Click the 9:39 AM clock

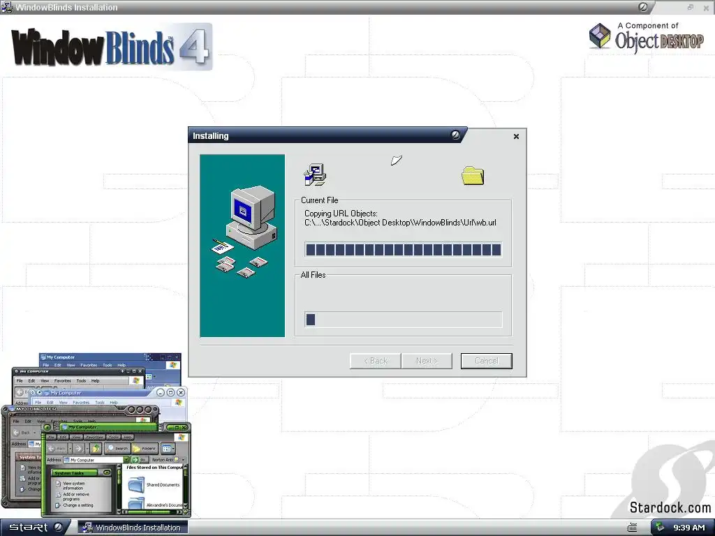point(688,528)
